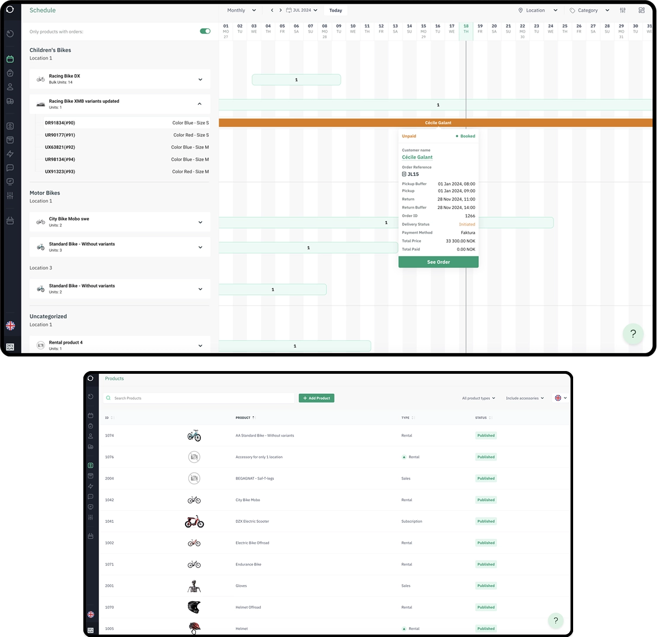Click the Search Products field

[x=199, y=398]
